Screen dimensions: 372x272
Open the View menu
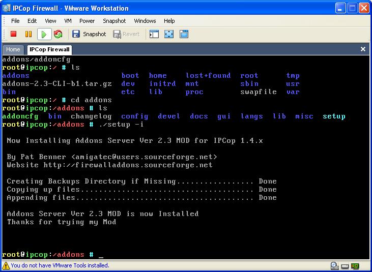(50, 21)
